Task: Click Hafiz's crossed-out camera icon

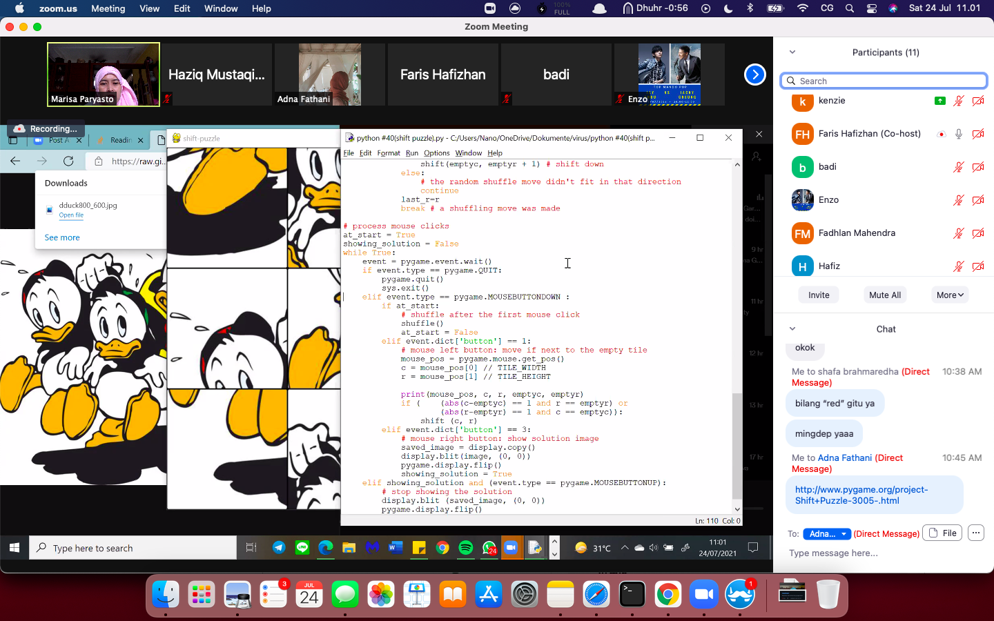Action: 978,266
